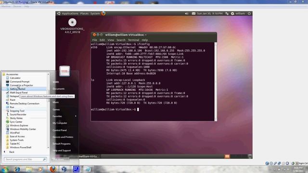Expand Favorites submenu arrow

click(x=76, y=116)
